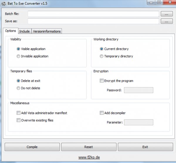Focus the Save as path field
The height and width of the screenshot is (163, 176).
(93, 21)
